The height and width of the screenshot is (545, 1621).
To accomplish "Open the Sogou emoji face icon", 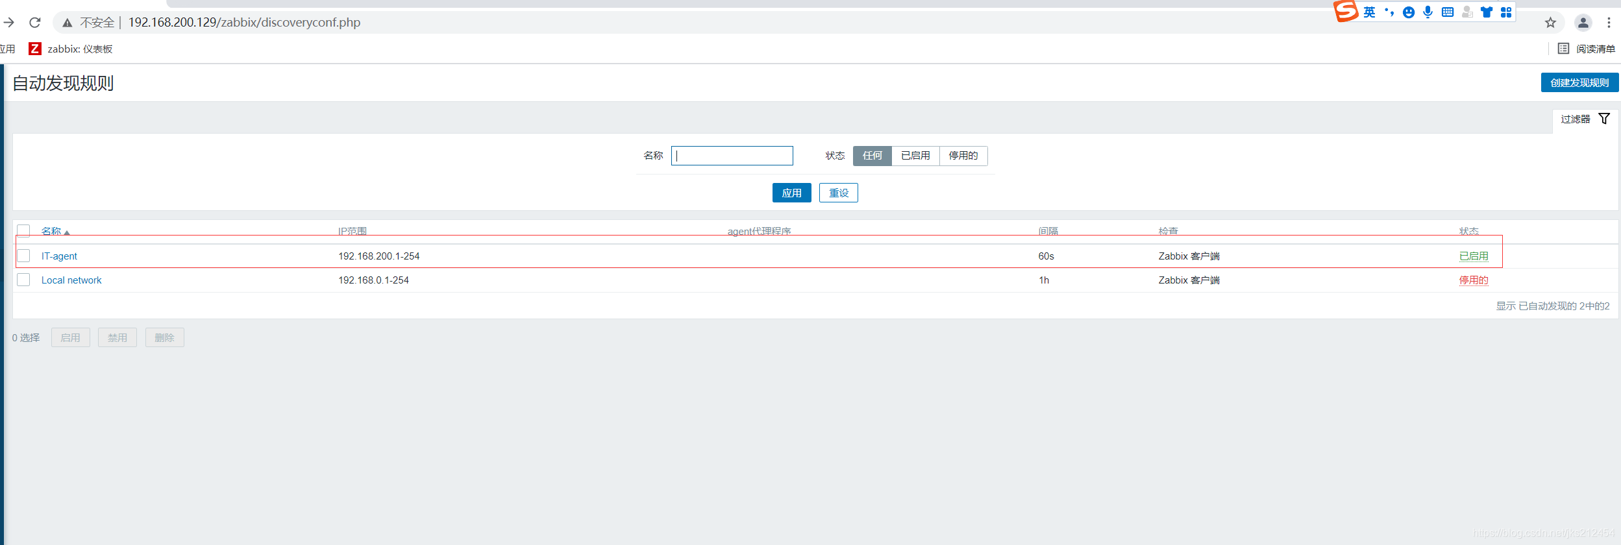I will click(x=1408, y=12).
